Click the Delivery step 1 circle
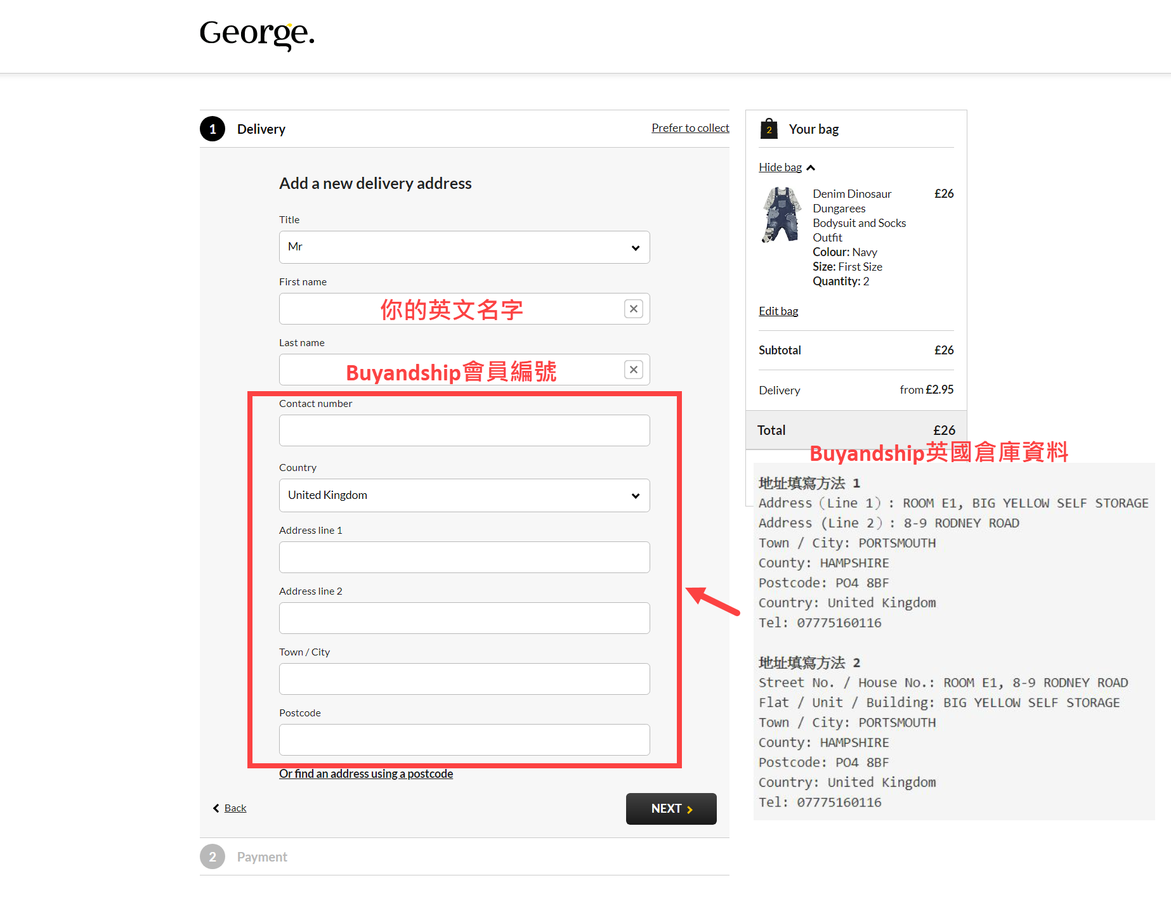Screen dimensions: 1171x904 [213, 129]
